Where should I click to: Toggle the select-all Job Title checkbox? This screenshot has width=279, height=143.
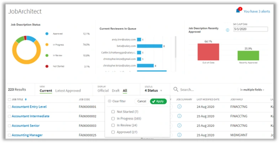point(9,99)
